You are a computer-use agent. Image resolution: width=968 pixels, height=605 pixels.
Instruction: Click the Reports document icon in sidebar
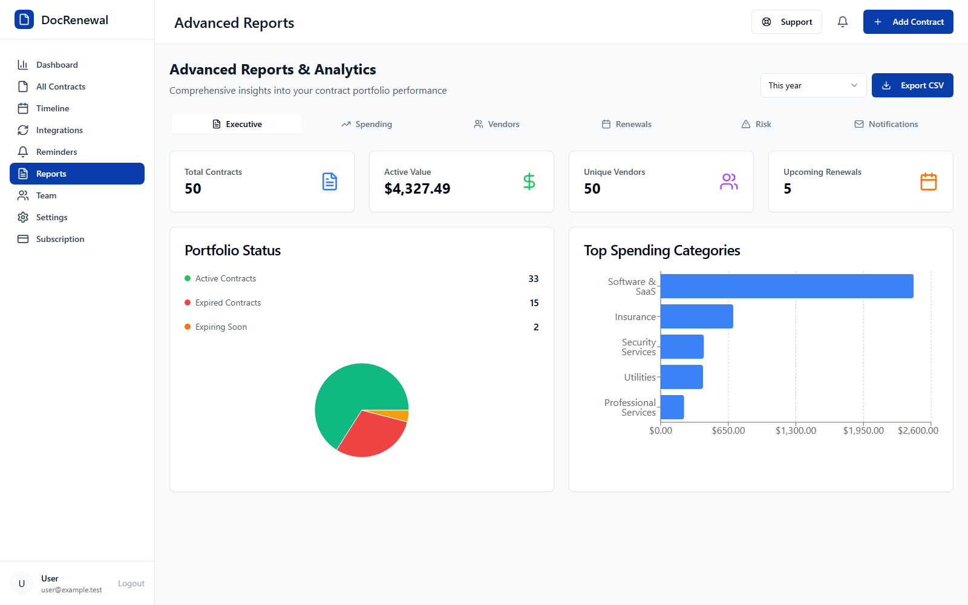point(23,174)
